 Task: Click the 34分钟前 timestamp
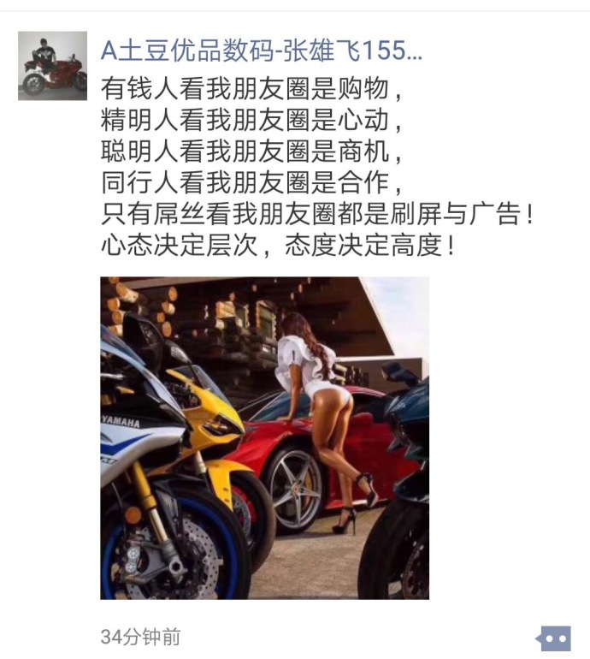click(x=141, y=637)
